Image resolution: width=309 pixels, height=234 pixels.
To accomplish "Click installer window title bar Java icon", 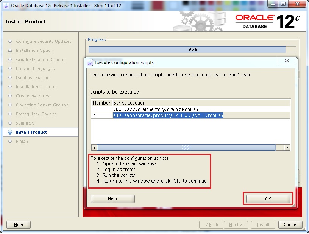I will [6, 5].
